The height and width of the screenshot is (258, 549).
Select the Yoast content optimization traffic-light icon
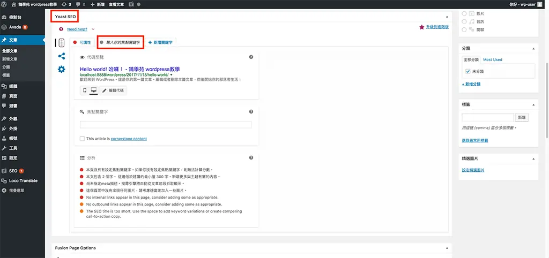tap(62, 43)
